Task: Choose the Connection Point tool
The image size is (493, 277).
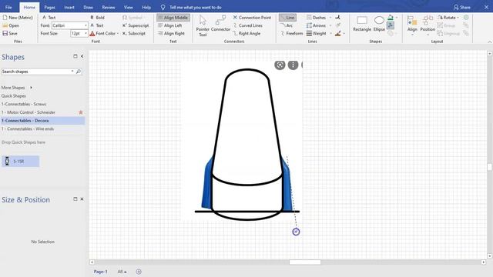Action: pos(252,18)
